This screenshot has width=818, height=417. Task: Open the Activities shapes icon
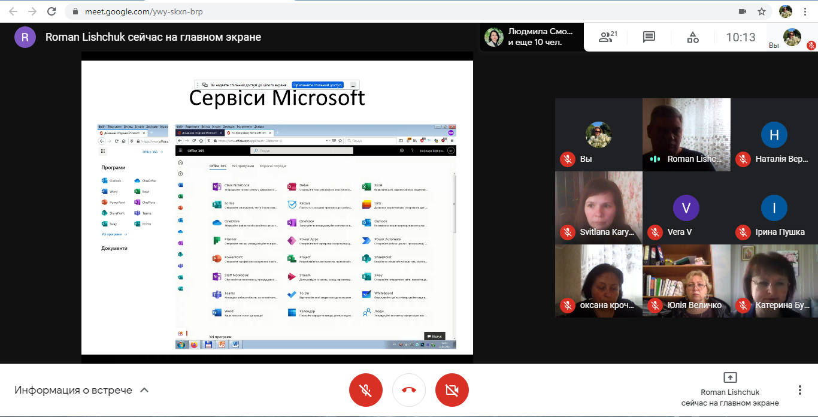pos(693,37)
